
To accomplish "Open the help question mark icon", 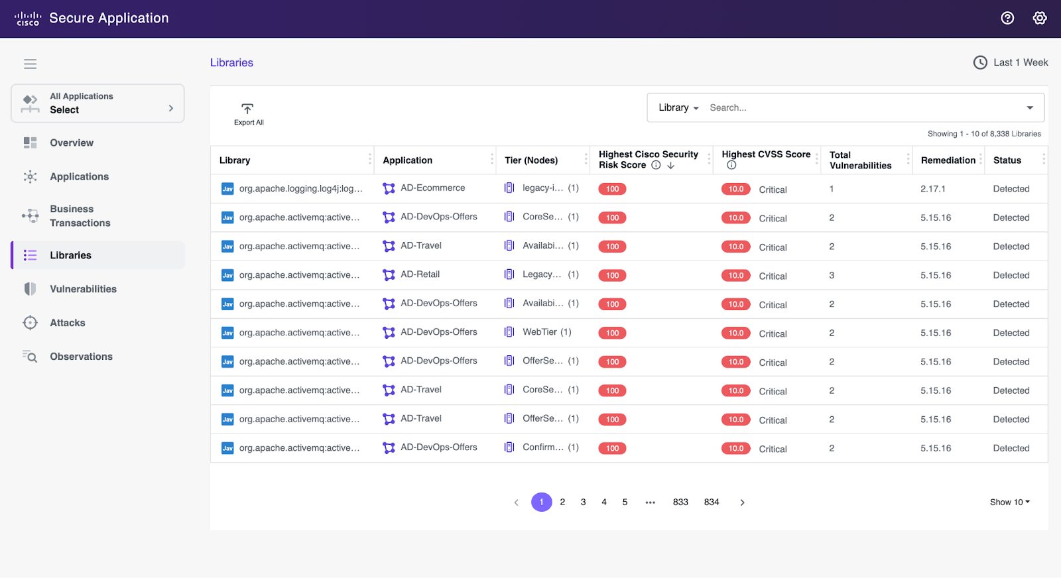I will coord(1007,18).
